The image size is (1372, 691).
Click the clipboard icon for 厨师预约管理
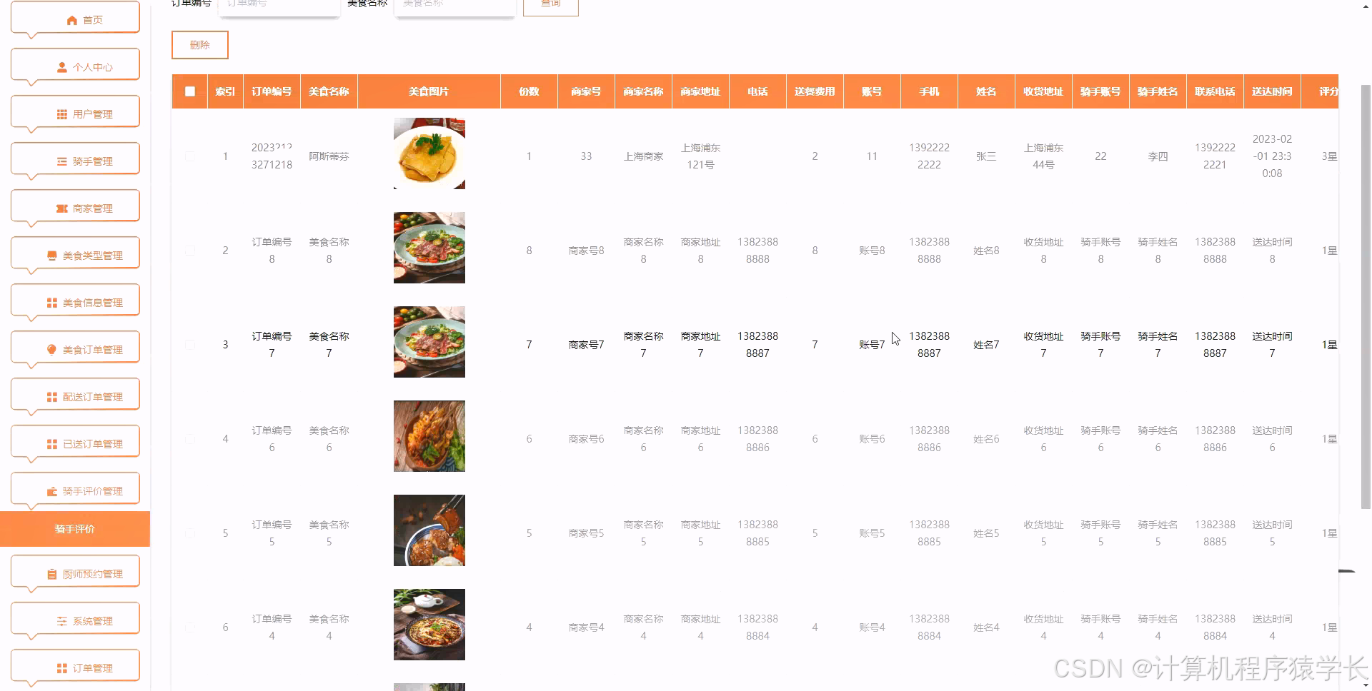[51, 574]
